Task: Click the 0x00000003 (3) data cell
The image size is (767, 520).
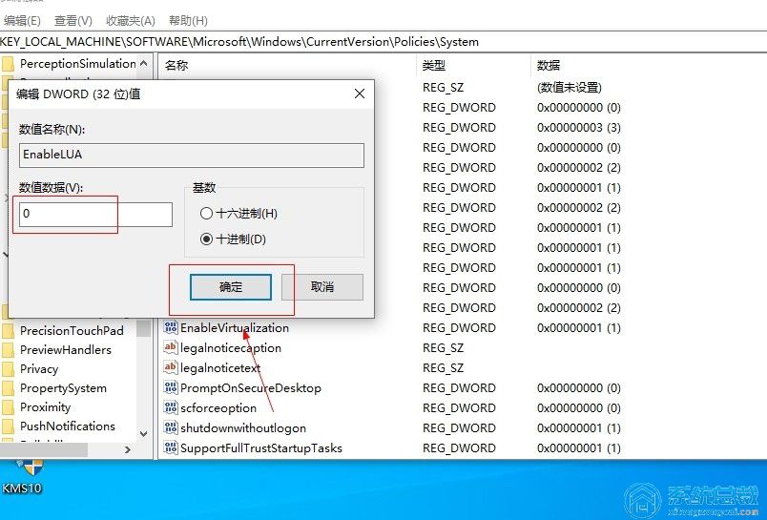Action: pyautogui.click(x=579, y=128)
